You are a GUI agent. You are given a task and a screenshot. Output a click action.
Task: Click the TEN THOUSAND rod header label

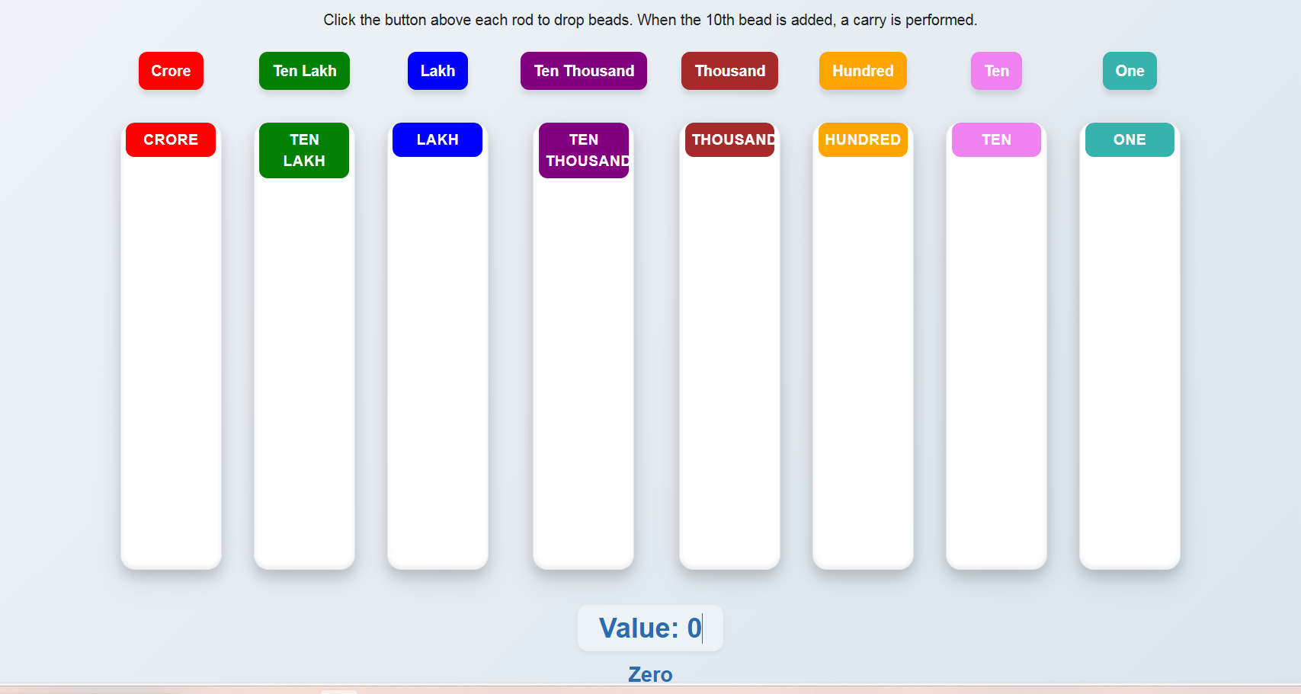click(584, 150)
